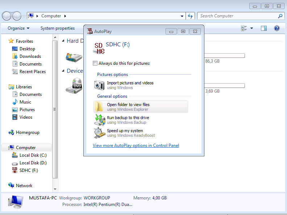Click System properties in toolbar

[58, 28]
